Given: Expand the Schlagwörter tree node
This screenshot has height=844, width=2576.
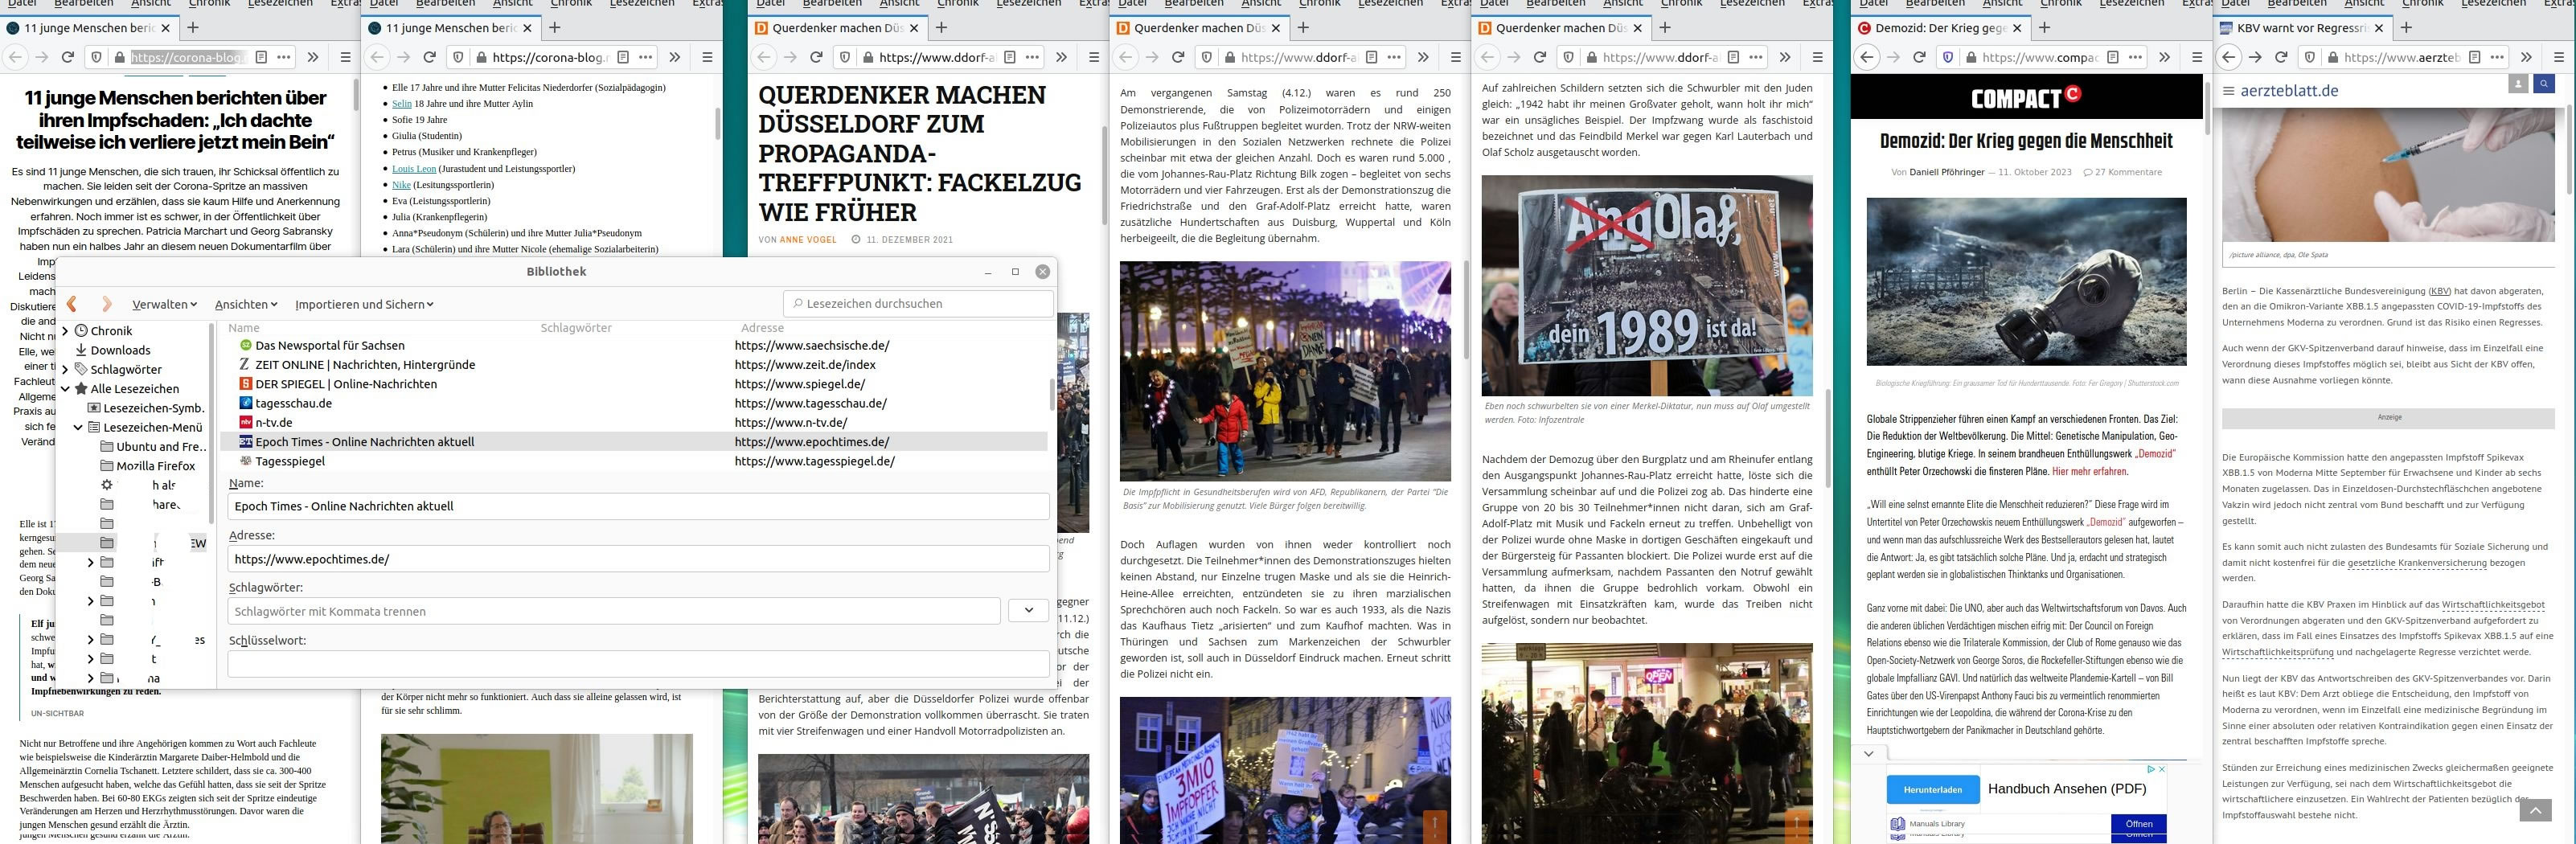Looking at the screenshot, I should [66, 369].
